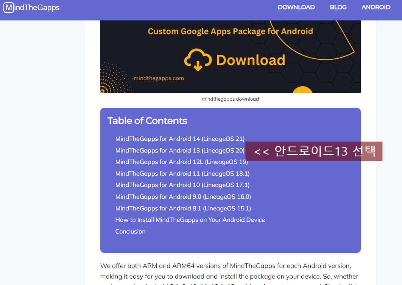
Task: Click the MindTheGapps site logo
Action: (31, 8)
